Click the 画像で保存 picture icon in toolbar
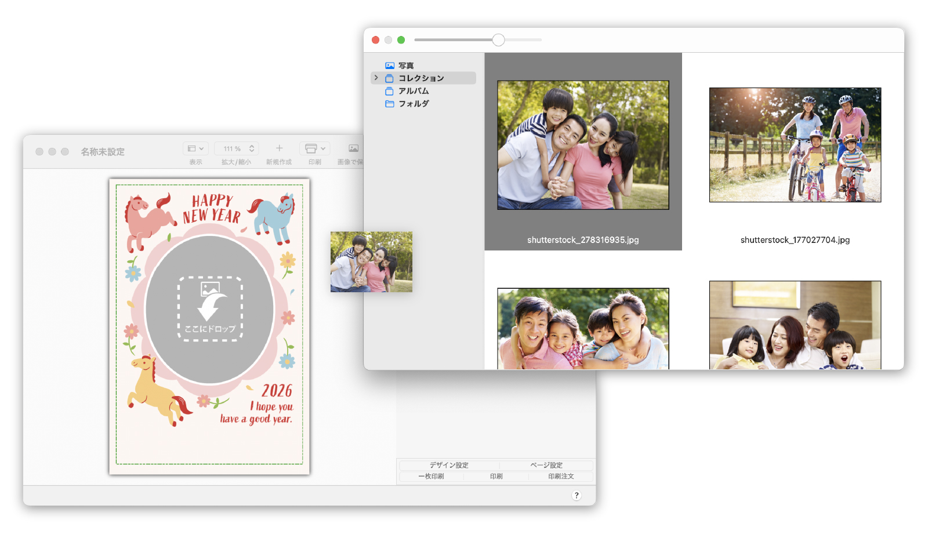The image size is (928, 534). (353, 148)
